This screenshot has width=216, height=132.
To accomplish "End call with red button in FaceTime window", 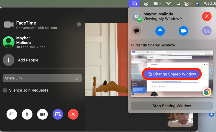I will point(73,114).
